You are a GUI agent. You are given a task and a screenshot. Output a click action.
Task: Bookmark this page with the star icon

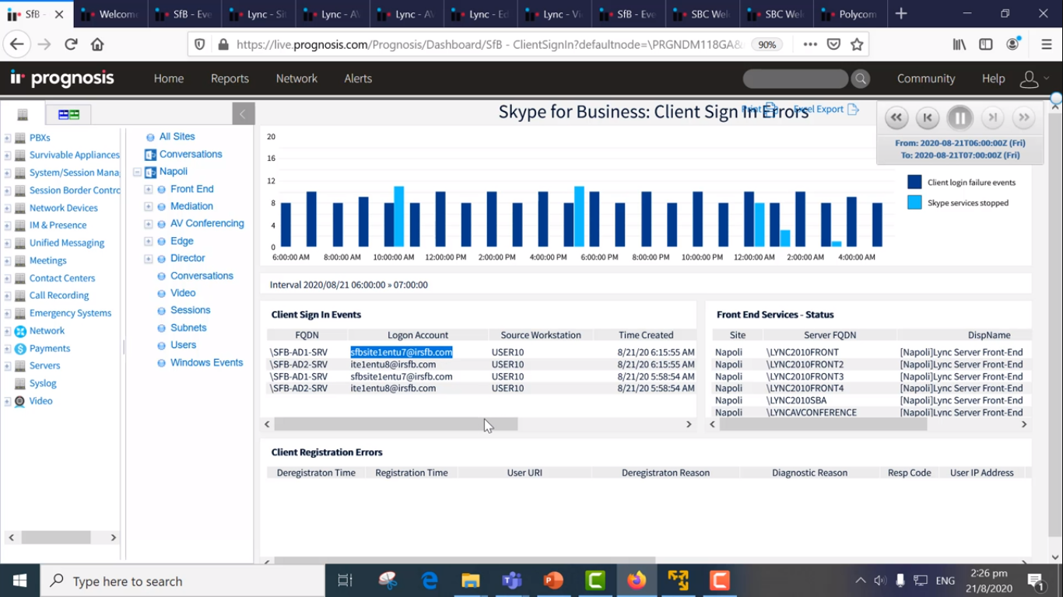[x=857, y=44]
